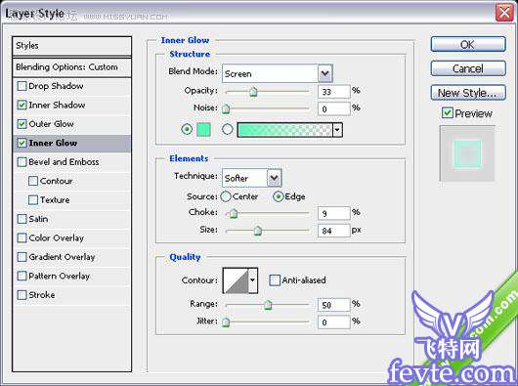Screen dimensions: 518x386
Task: Expand the gradient picker dropdown arrow
Action: [x=337, y=130]
